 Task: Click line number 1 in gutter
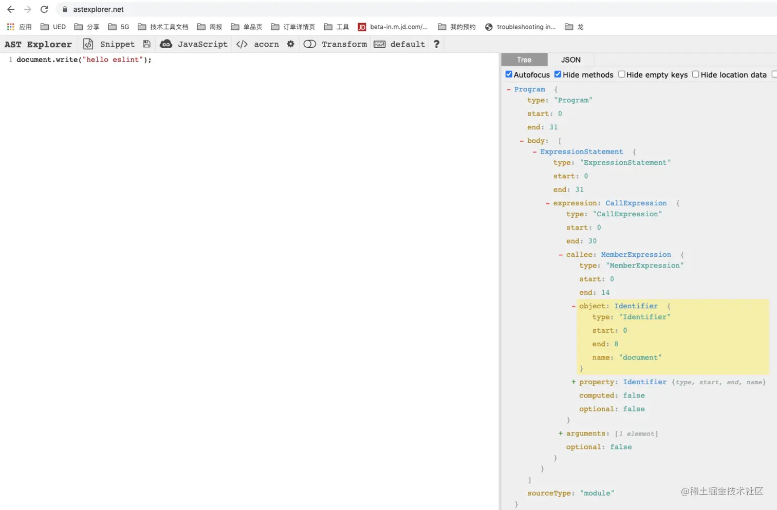(10, 60)
